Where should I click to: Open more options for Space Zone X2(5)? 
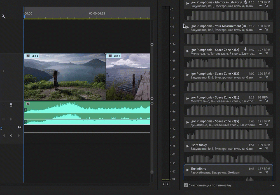coord(260,125)
